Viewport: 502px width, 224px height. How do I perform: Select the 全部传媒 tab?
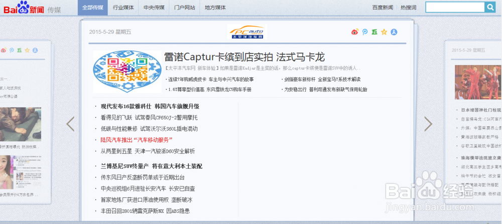(x=92, y=8)
